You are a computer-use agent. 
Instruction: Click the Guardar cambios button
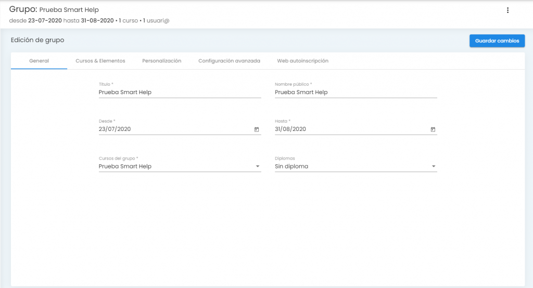pos(497,41)
